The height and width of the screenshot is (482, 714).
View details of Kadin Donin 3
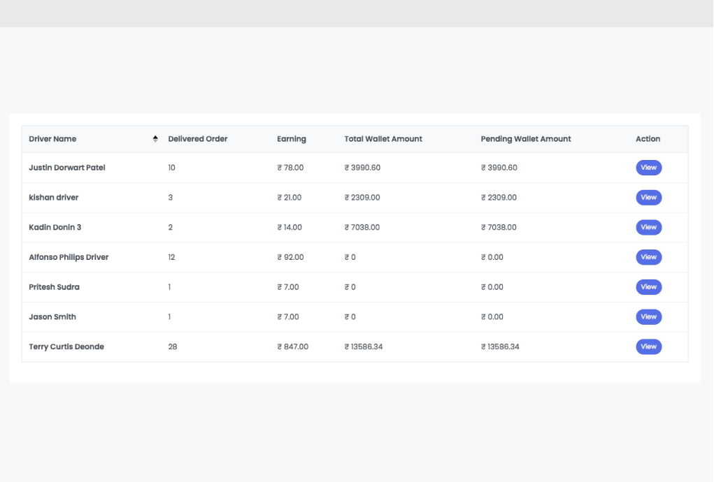[x=648, y=227]
